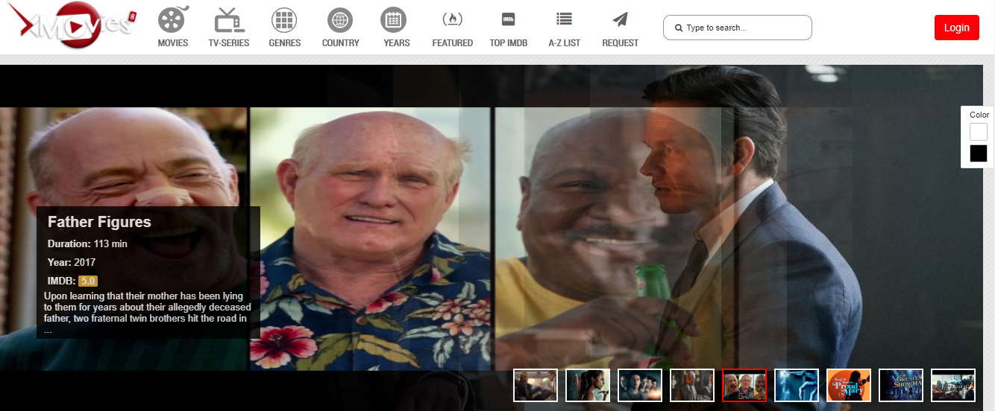Select the last thumbnail with city scene
Screen dimensions: 995x411
(x=953, y=385)
